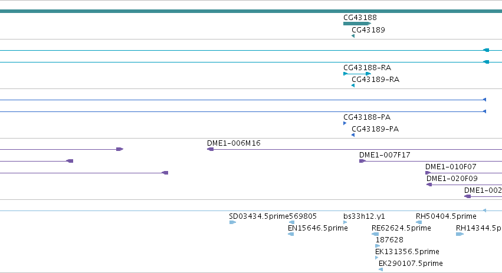Click the CG43188-RA transcript label
The width and height of the screenshot is (502, 273).
click(368, 68)
